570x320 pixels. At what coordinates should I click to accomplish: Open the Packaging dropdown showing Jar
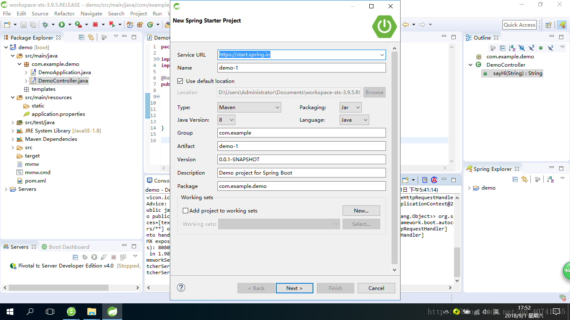(351, 107)
